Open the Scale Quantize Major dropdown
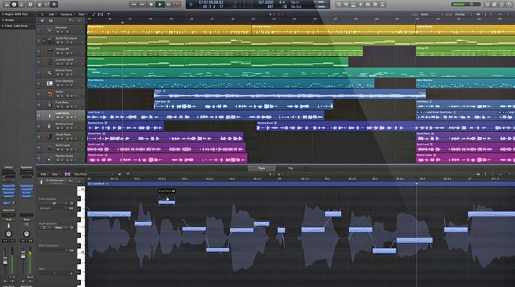515x287 pixels. pyautogui.click(x=59, y=227)
